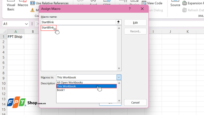The image size is (204, 115).
Task: Click macro list scroll down arrow
Action: [x=119, y=68]
